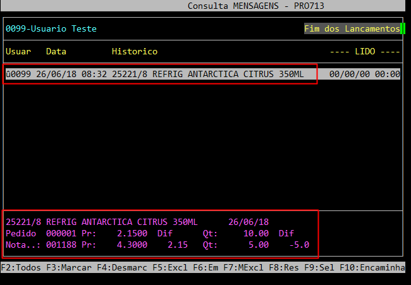Click the Data column header

click(56, 51)
